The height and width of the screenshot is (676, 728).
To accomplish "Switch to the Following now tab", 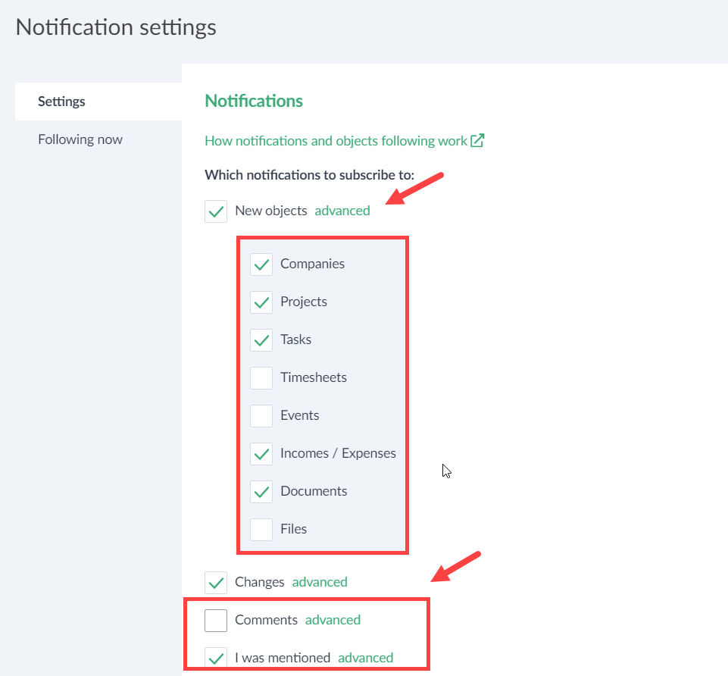I will 80,139.
